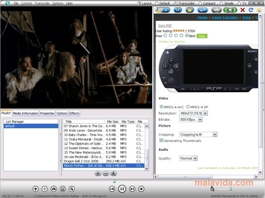Viewport: 265px width, 198px height.
Task: Take a snapshot with the camera icon
Action: (54, 189)
